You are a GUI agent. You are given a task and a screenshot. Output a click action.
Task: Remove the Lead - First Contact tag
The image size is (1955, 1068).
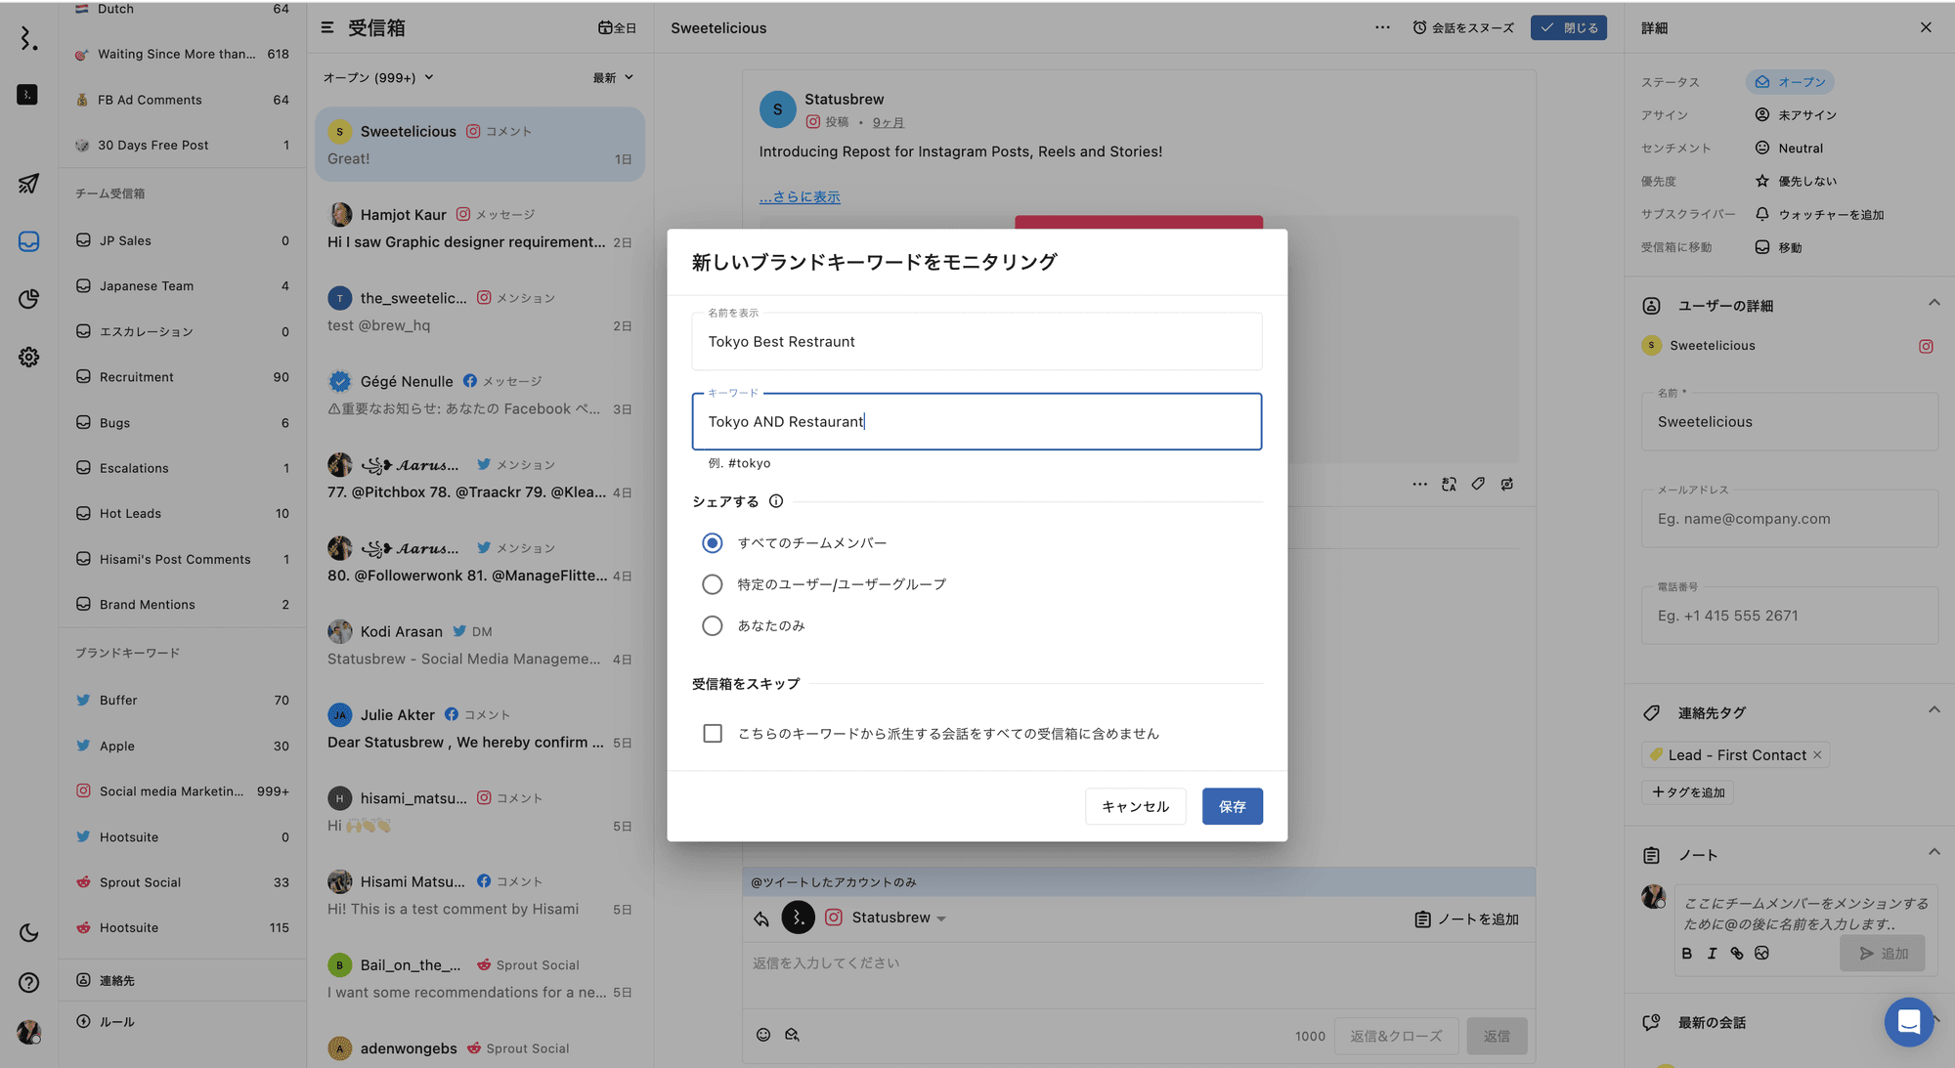pos(1817,755)
